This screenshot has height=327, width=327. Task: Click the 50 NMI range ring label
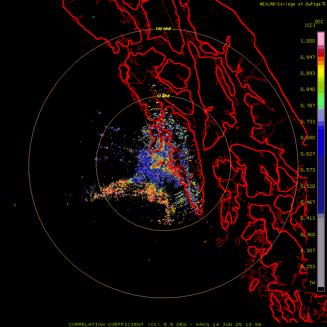click(x=163, y=96)
